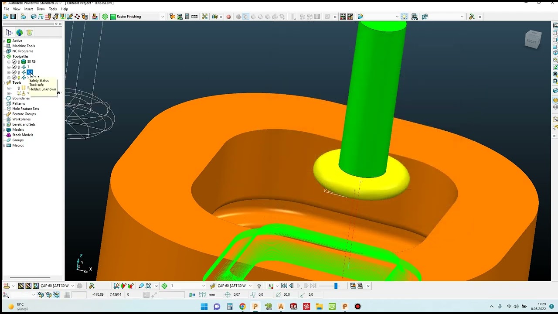Open the weather widget showing 19°C
558x314 pixels.
17,307
